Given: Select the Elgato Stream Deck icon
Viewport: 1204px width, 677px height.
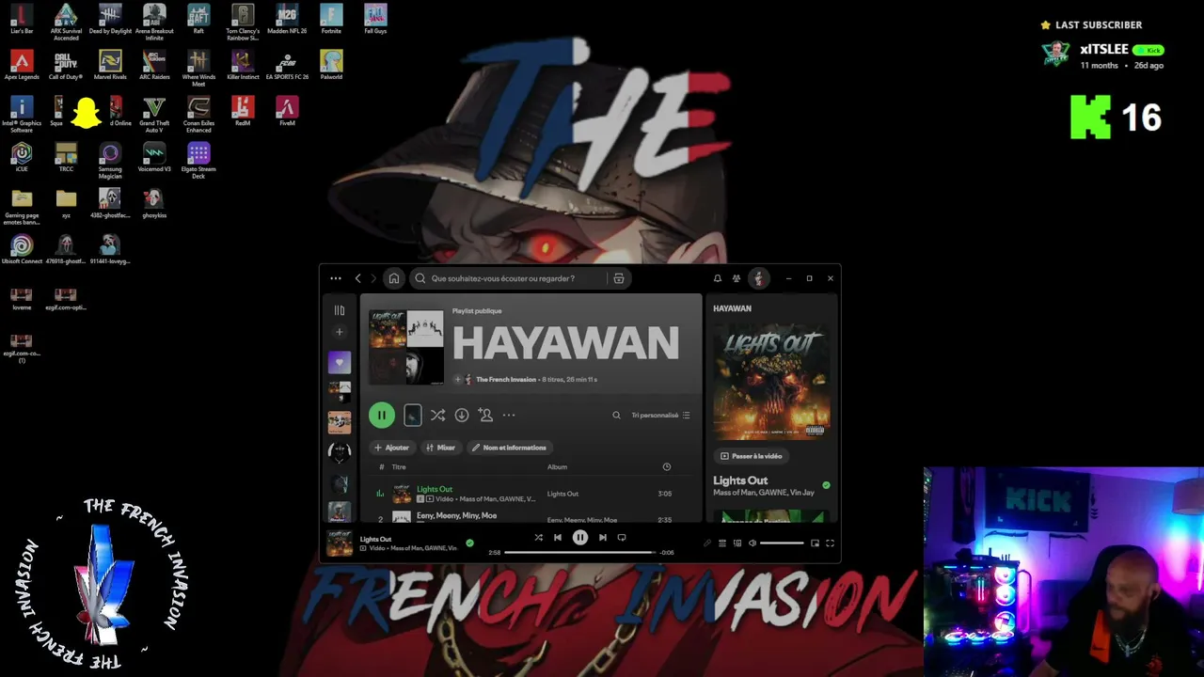Looking at the screenshot, I should pos(198,159).
